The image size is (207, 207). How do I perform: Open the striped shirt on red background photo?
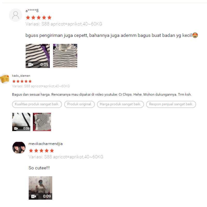(x=42, y=122)
